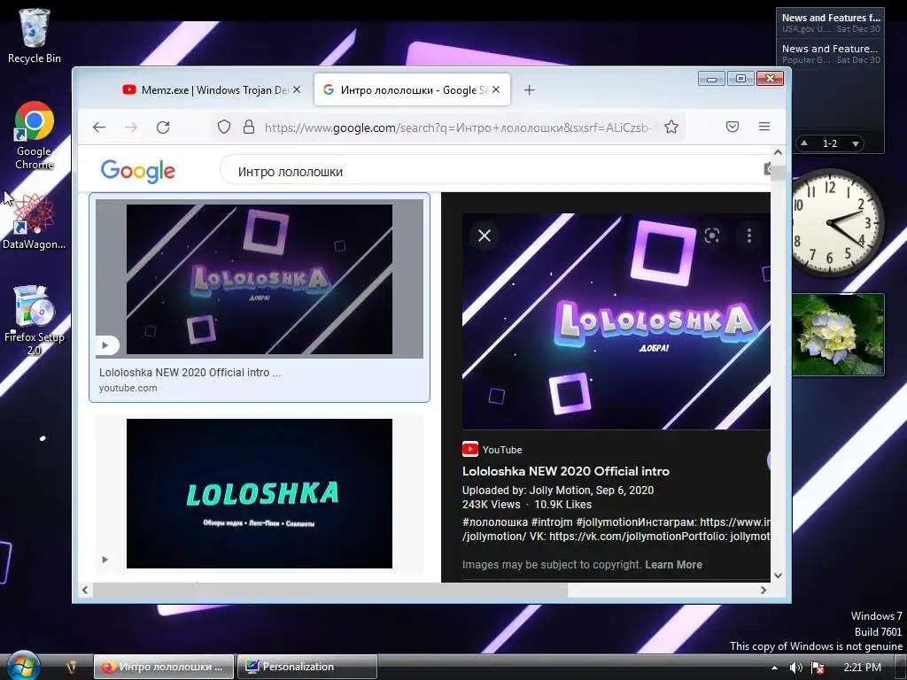This screenshot has height=680, width=907.
Task: Click the vertical scrollbar up arrow
Action: (x=778, y=152)
